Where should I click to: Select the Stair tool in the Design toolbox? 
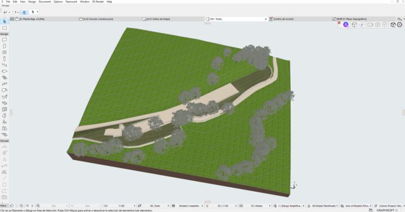[x=4, y=78]
